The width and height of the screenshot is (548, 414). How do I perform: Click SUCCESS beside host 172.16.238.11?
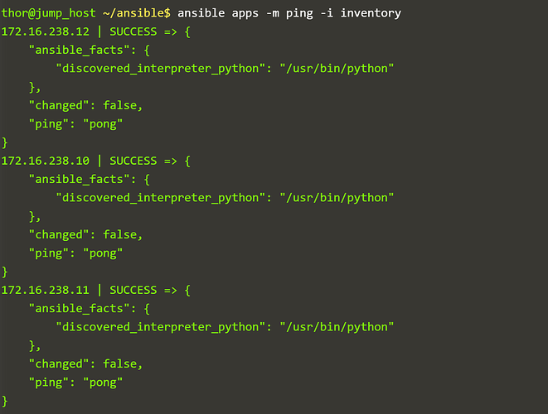pyautogui.click(x=133, y=290)
